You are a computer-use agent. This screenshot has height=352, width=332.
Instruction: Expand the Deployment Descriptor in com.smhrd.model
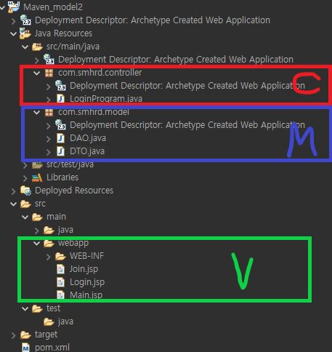[49, 126]
